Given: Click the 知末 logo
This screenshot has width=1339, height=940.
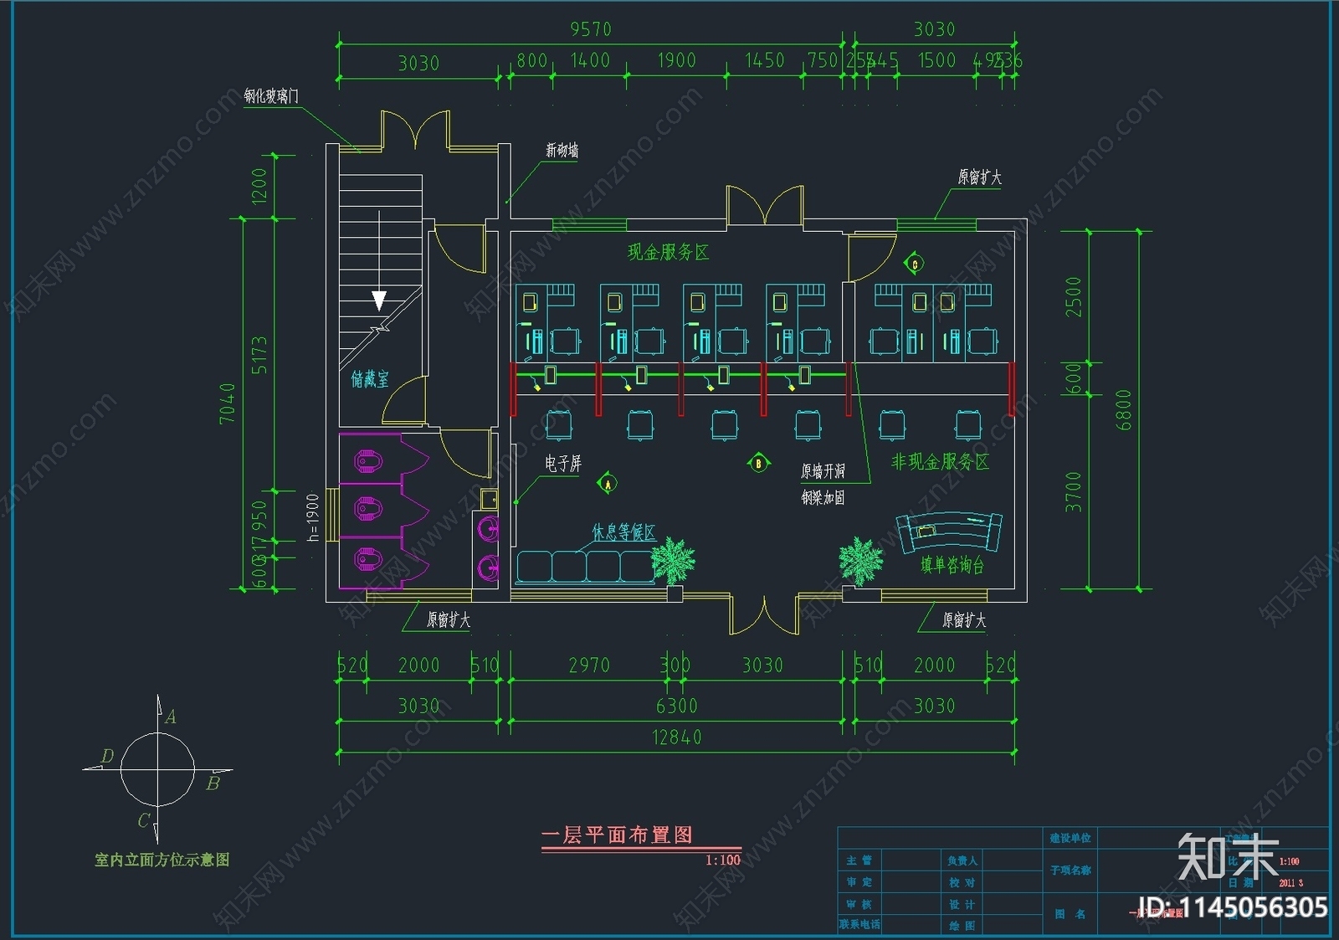Looking at the screenshot, I should pos(1229,857).
